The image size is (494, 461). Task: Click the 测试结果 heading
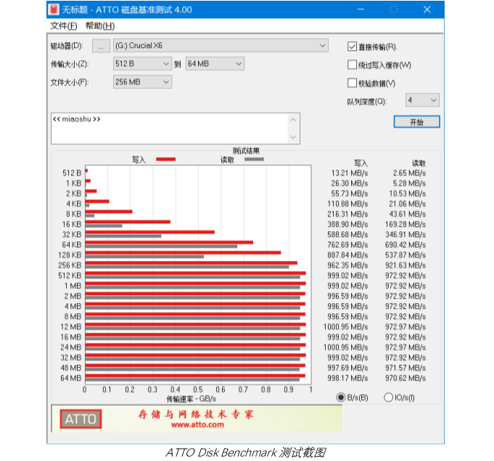point(246,151)
